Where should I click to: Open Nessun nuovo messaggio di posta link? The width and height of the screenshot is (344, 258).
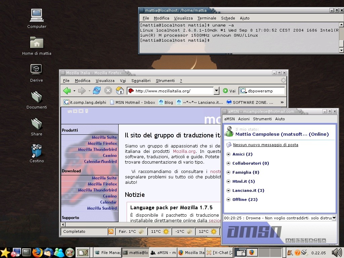click(265, 145)
